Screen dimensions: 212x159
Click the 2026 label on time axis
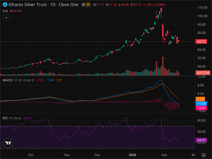(x=132, y=155)
